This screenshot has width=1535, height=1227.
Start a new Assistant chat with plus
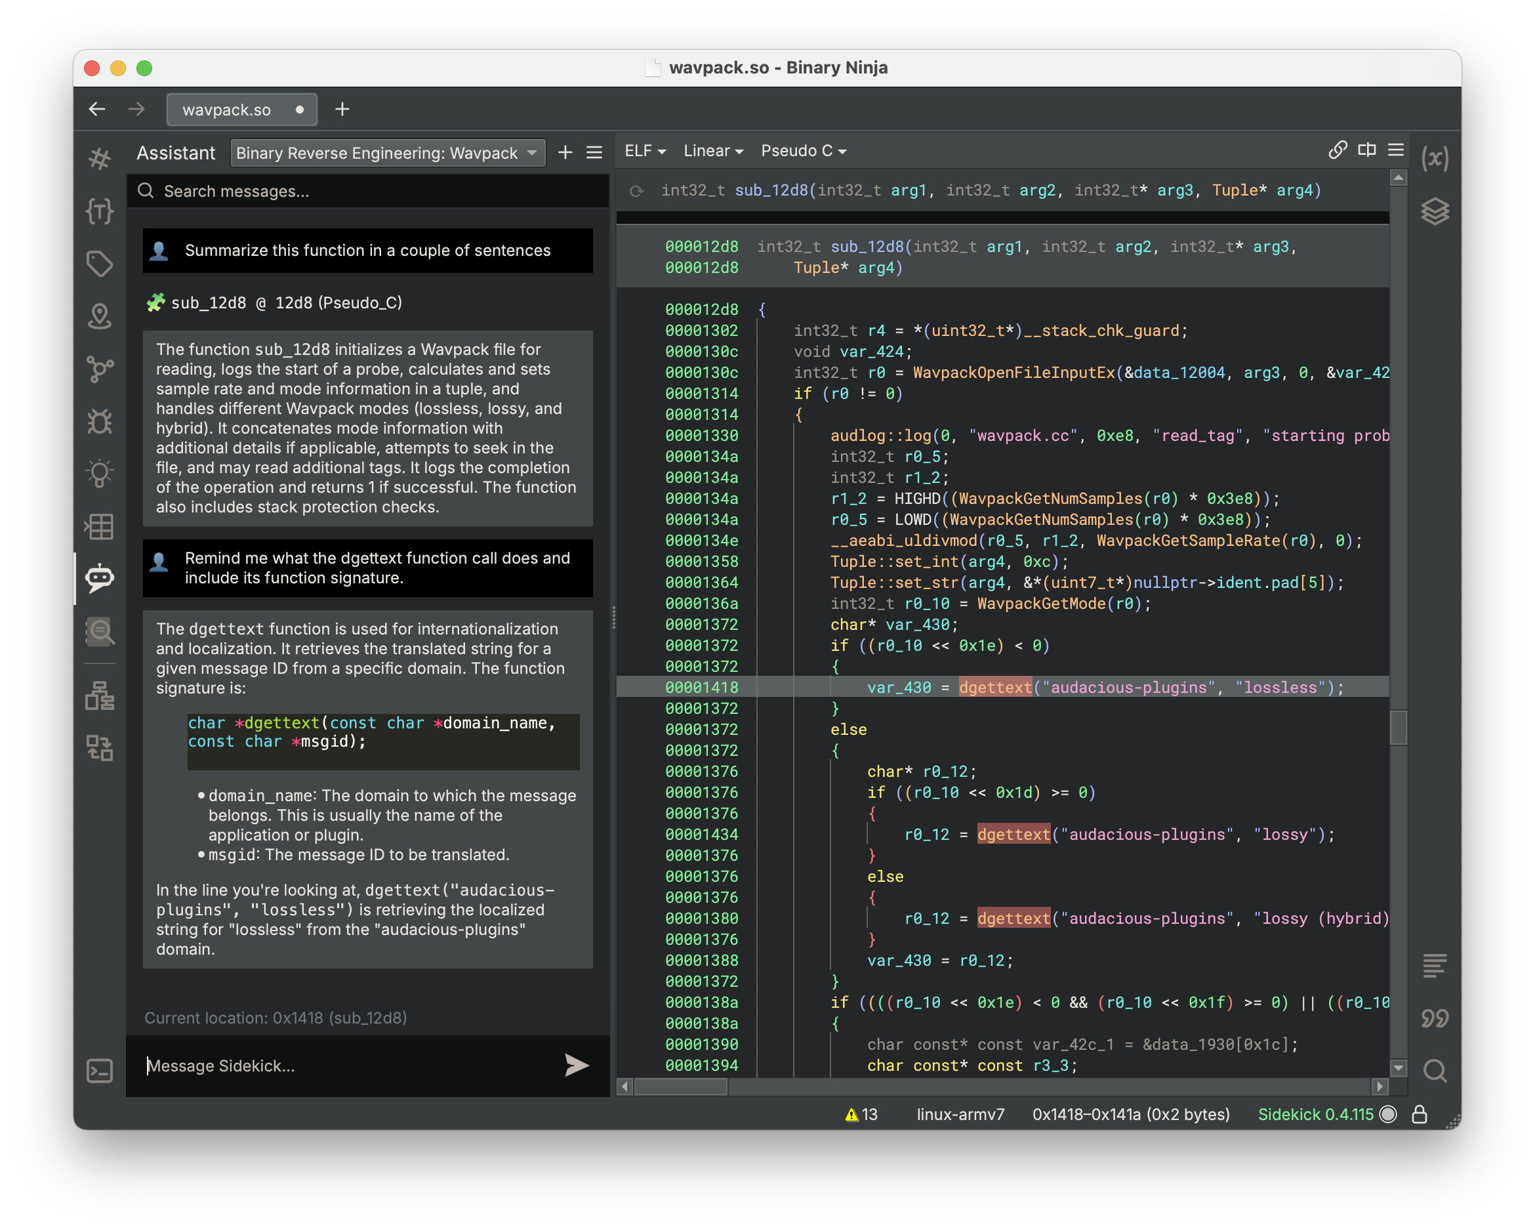(x=565, y=152)
